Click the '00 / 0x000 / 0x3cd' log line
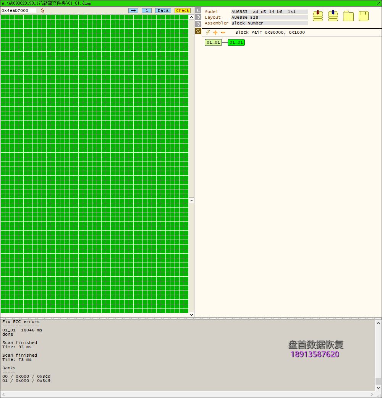This screenshot has height=398, width=382. 26,376
